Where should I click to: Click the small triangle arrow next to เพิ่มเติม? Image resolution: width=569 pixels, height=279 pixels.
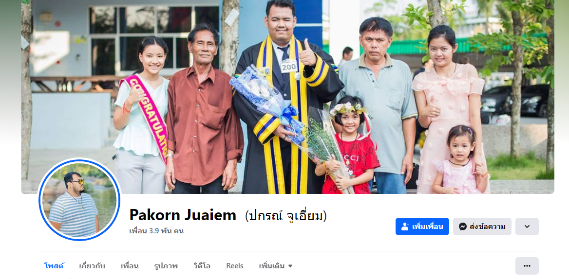[290, 266]
